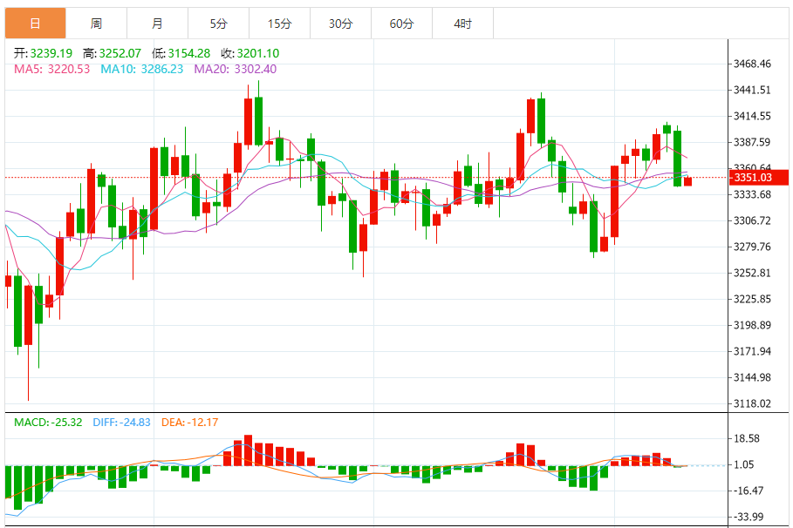The image size is (793, 528).
Task: Click the DIFF: -24.83 label
Action: (x=122, y=423)
